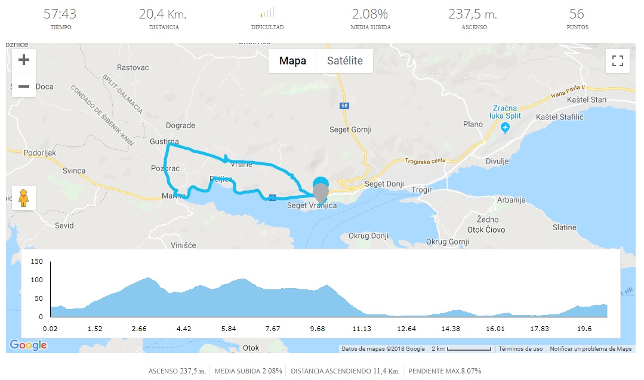Screen dimensions: 644x380
Task: Click the Google logo on map
Action: (28, 345)
